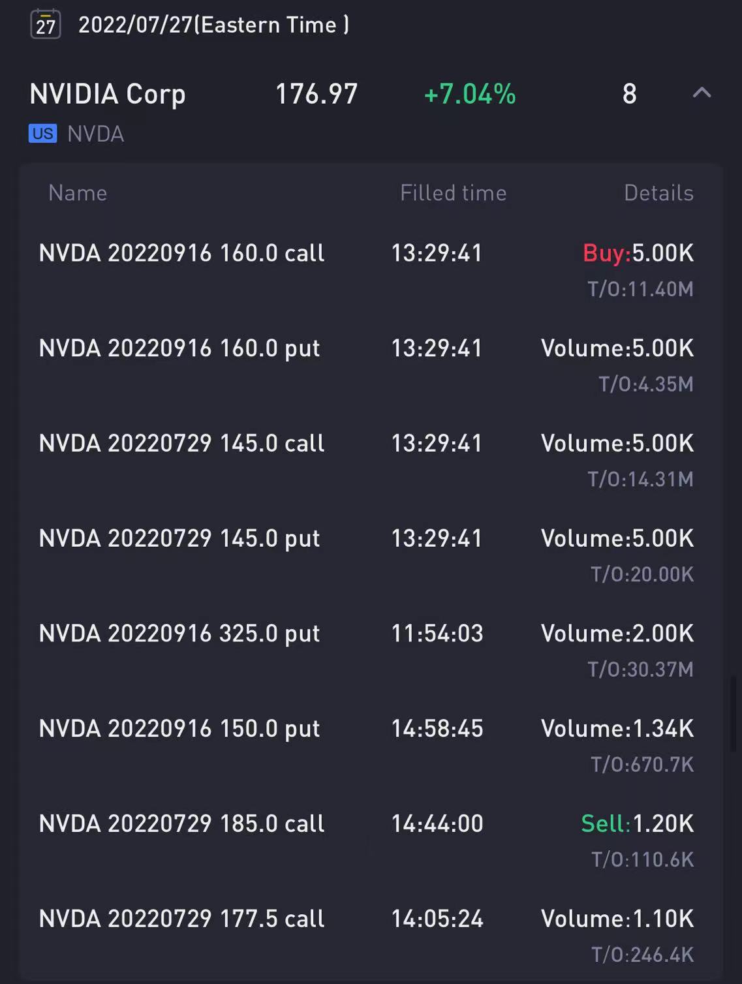
Task: Select NVDA 20220729 185.0 call entry
Action: click(x=371, y=841)
